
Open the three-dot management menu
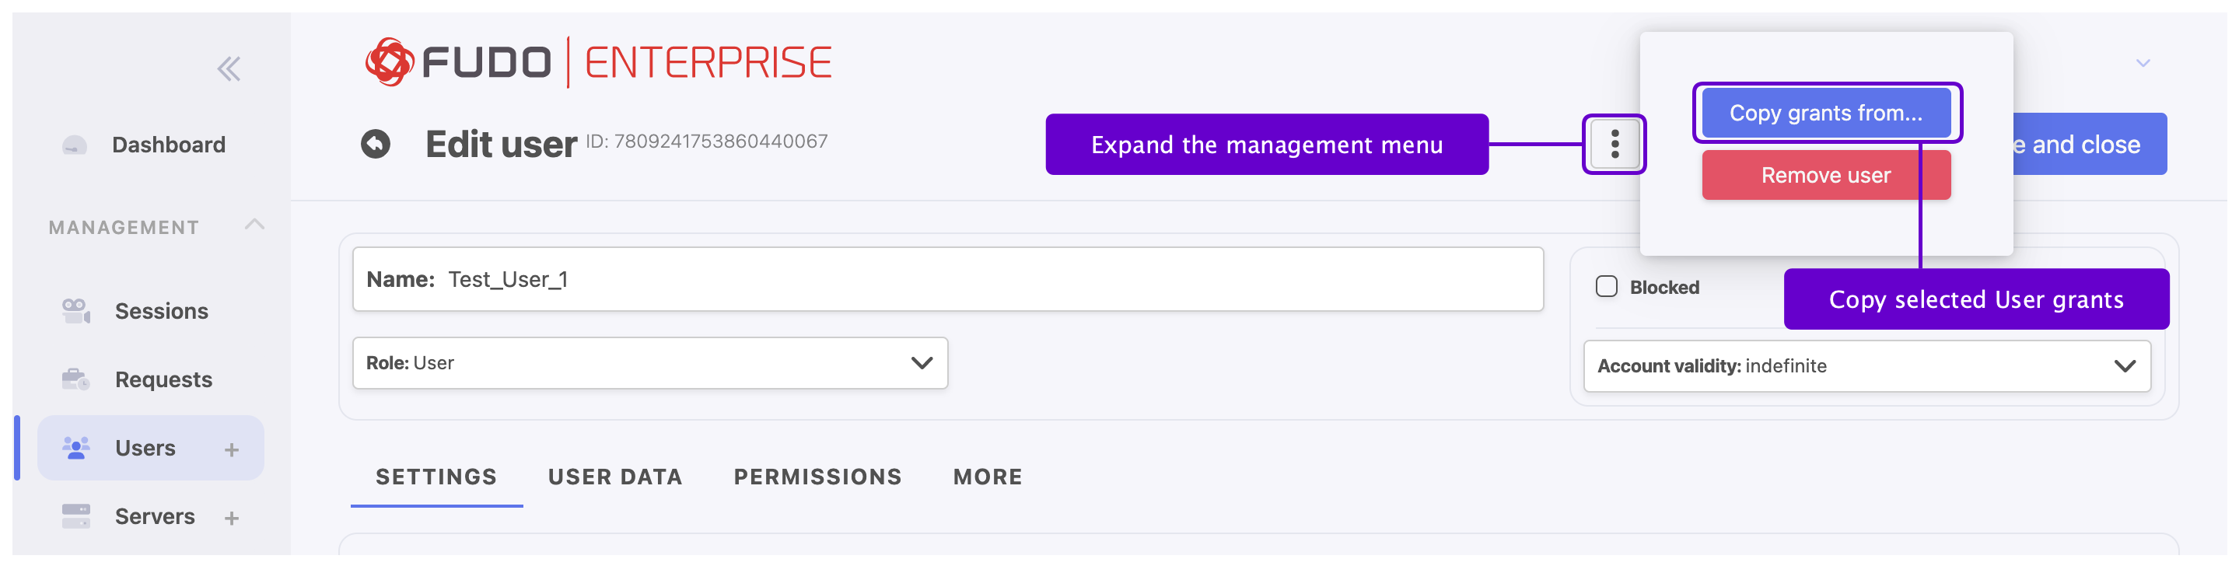[x=1614, y=145]
